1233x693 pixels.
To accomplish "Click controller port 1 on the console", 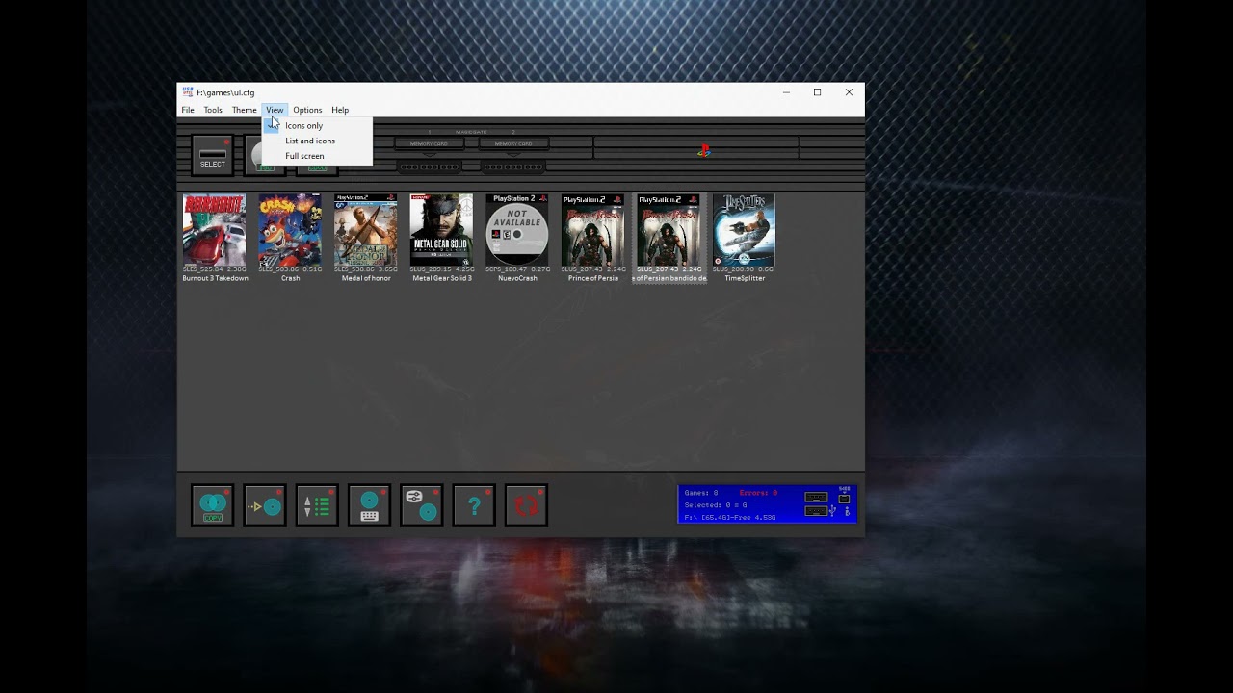I will pos(430,167).
